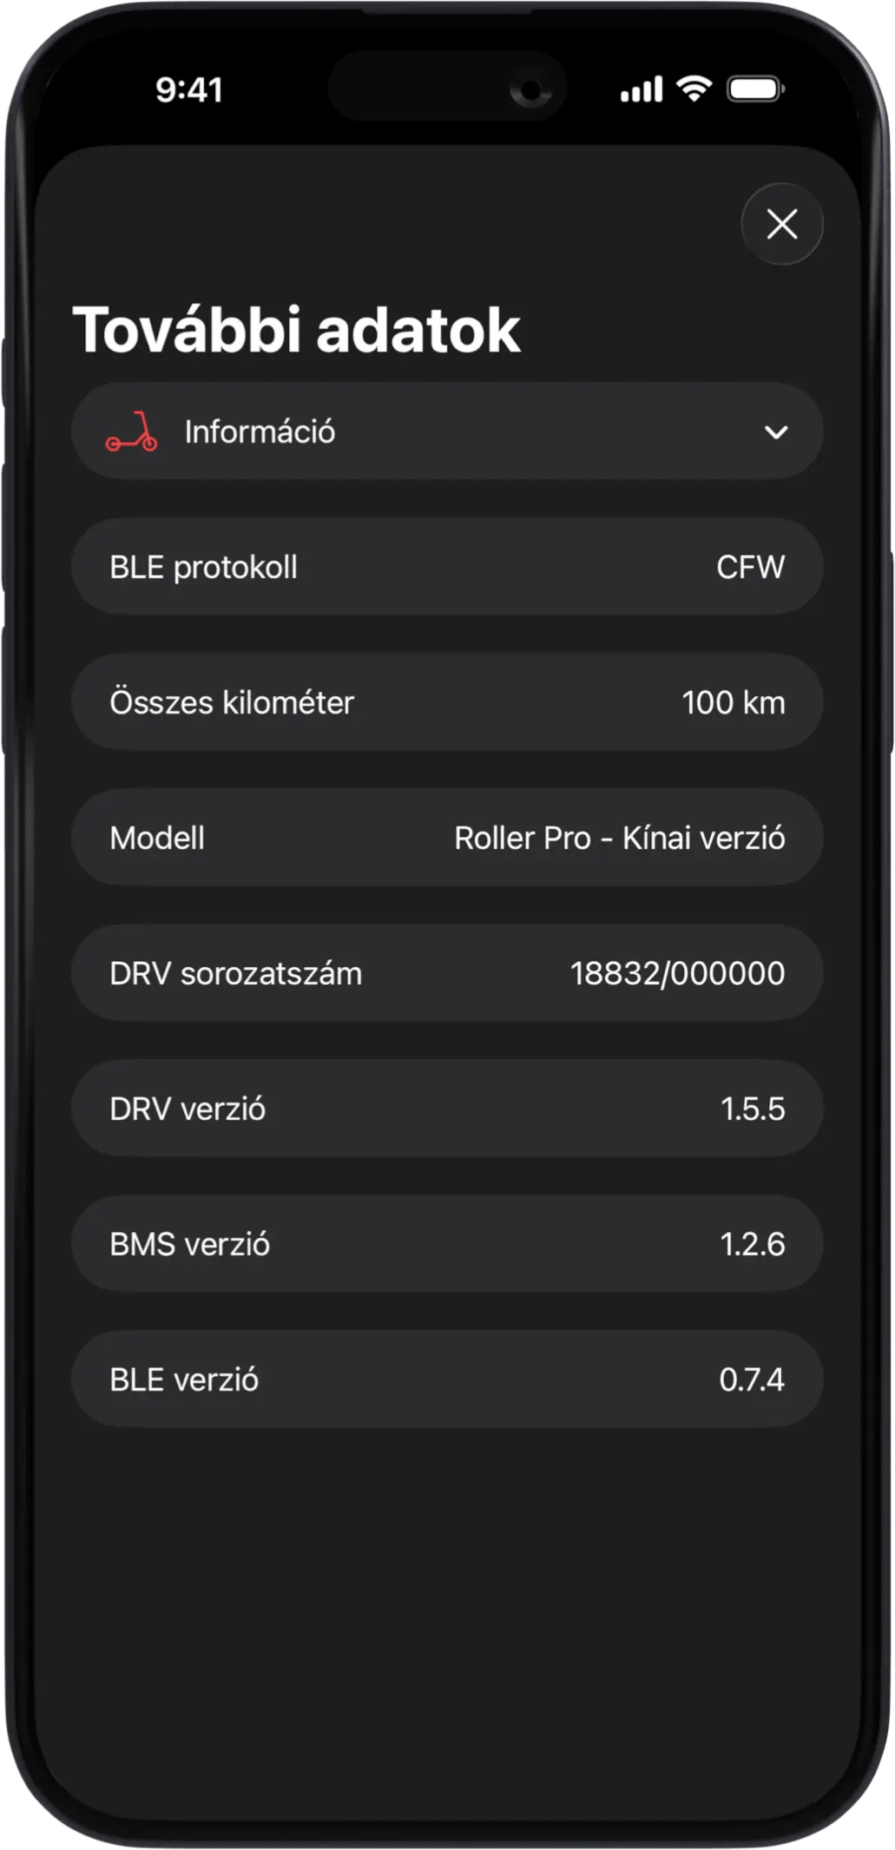Tap the Wi-Fi status bar icon
The height and width of the screenshot is (1850, 895).
pyautogui.click(x=694, y=89)
